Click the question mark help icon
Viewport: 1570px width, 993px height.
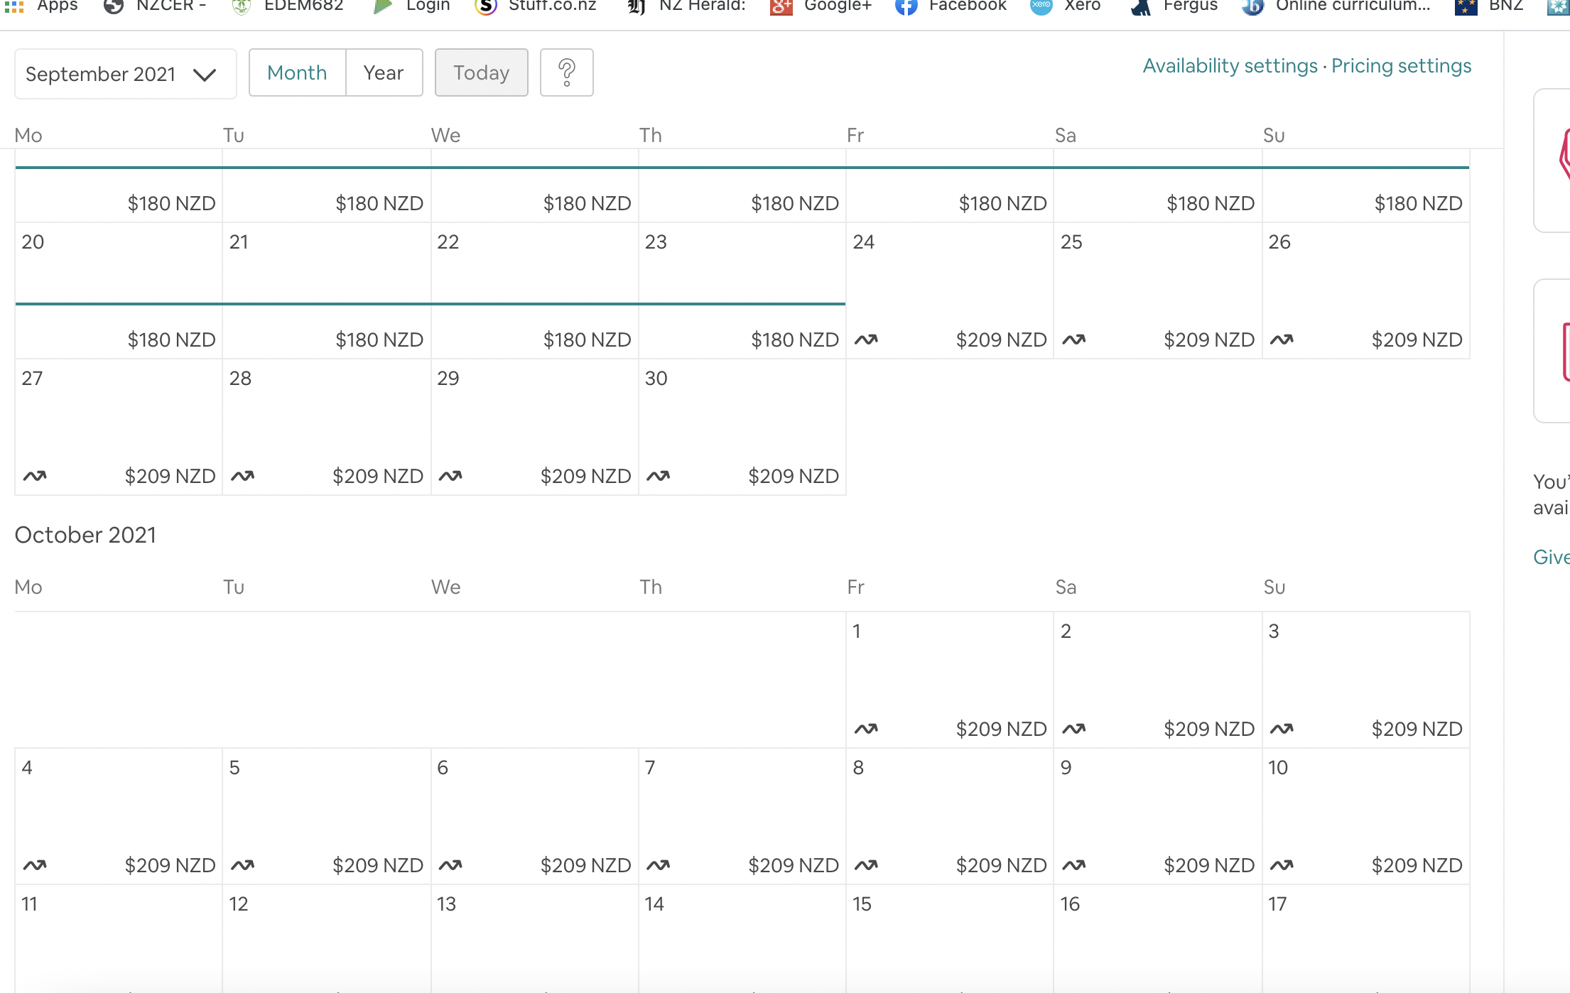click(x=566, y=72)
